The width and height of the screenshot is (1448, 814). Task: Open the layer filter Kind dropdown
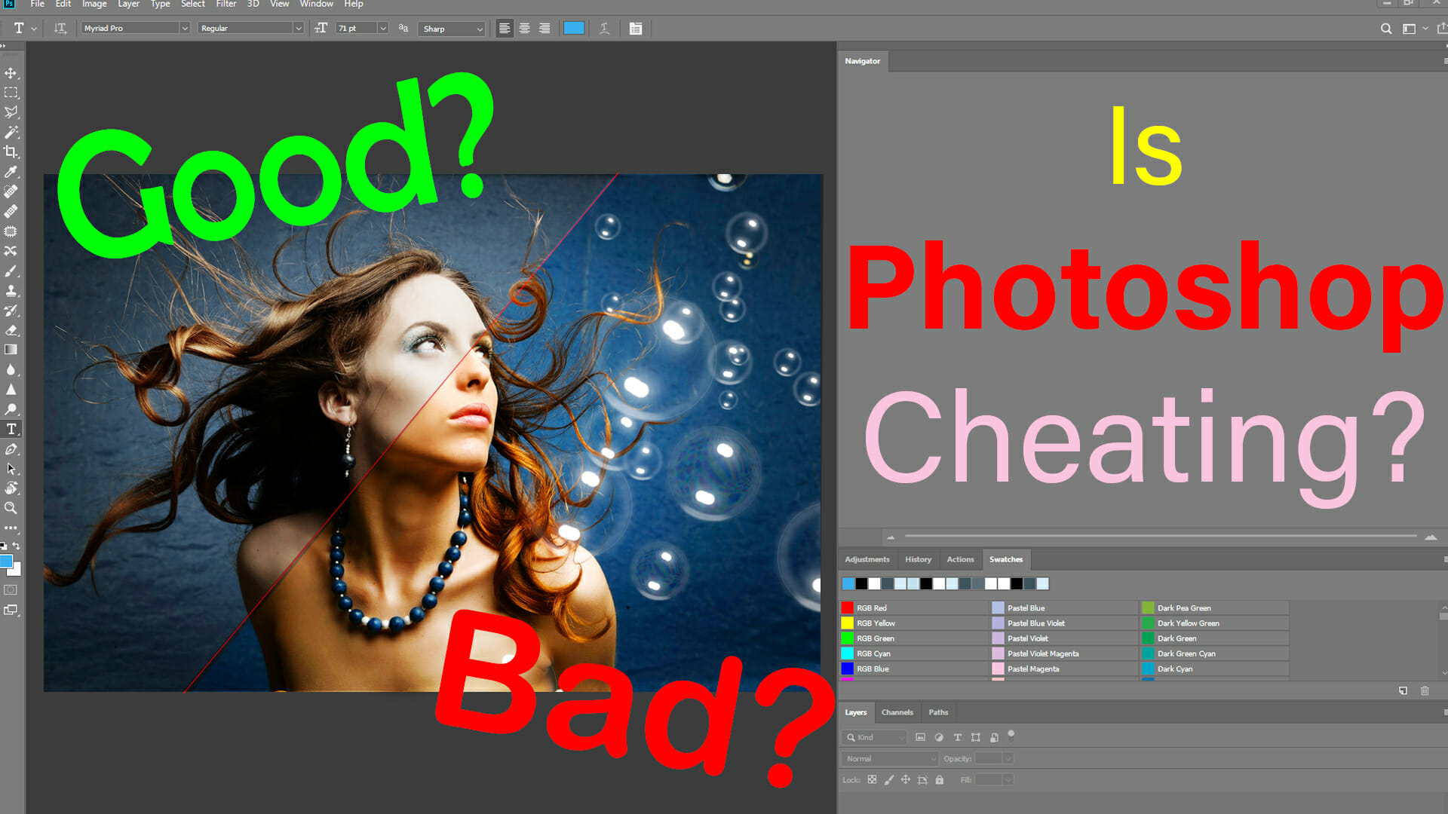click(x=874, y=737)
